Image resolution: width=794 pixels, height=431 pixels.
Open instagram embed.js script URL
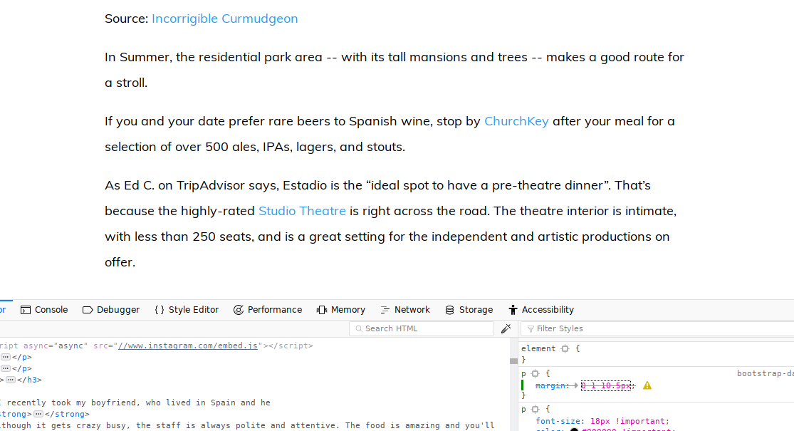tap(188, 346)
